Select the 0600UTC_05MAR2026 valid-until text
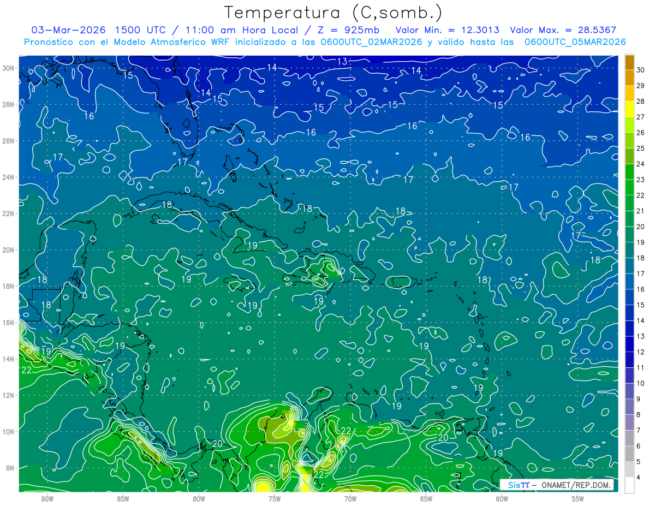Image resolution: width=655 pixels, height=506 pixels. click(575, 42)
